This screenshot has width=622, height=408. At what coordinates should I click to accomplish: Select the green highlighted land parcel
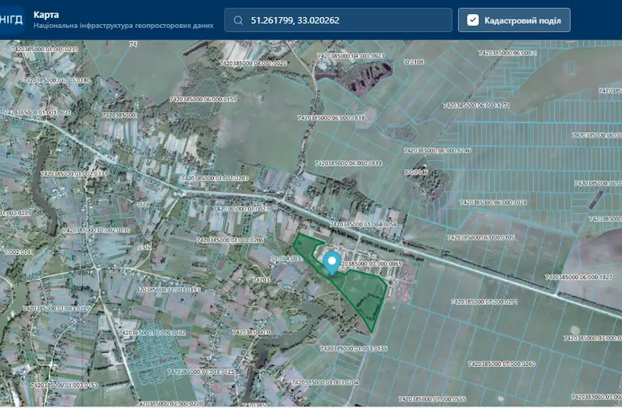pyautogui.click(x=363, y=291)
